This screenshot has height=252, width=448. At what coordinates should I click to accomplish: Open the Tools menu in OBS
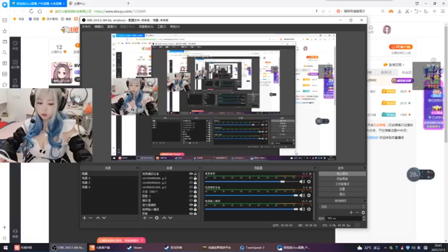click(x=162, y=27)
